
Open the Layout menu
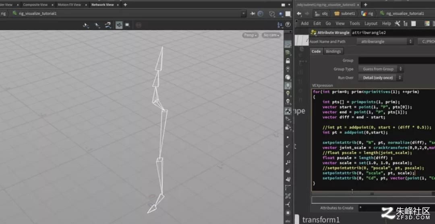tap(371, 24)
